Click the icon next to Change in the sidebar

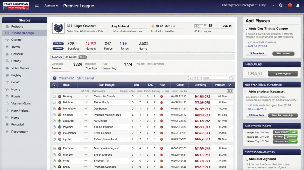point(7,40)
